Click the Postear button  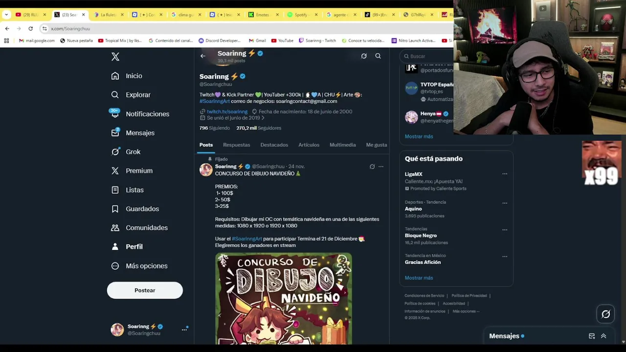(145, 290)
